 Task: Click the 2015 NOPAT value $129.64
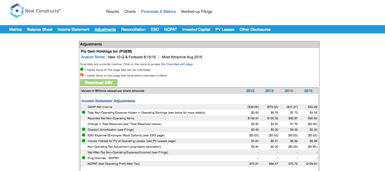pos(312,164)
